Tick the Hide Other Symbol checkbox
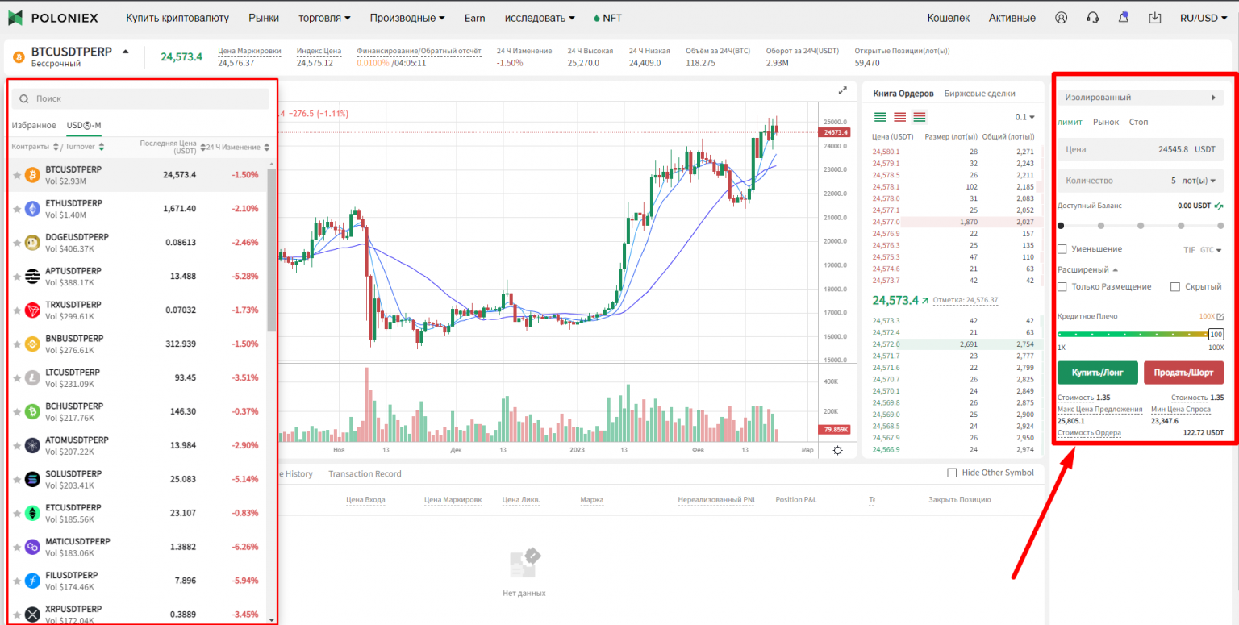Viewport: 1239px width, 625px height. 952,473
